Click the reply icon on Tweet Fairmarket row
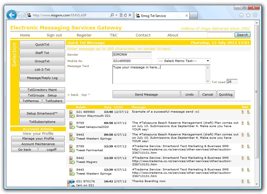267x194 pixels. (x=243, y=146)
